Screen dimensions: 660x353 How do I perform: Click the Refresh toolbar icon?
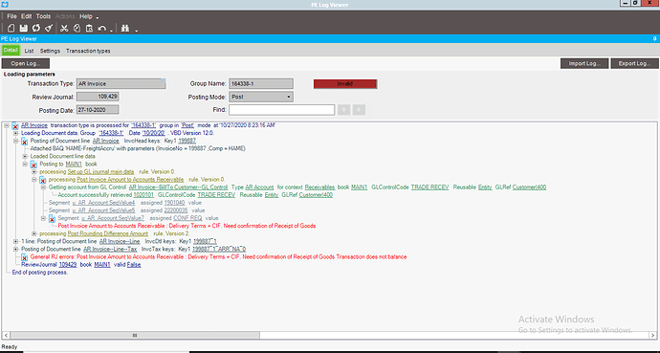point(36,28)
